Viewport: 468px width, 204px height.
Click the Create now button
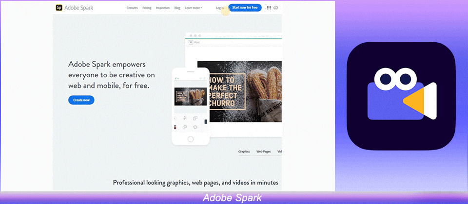81,100
